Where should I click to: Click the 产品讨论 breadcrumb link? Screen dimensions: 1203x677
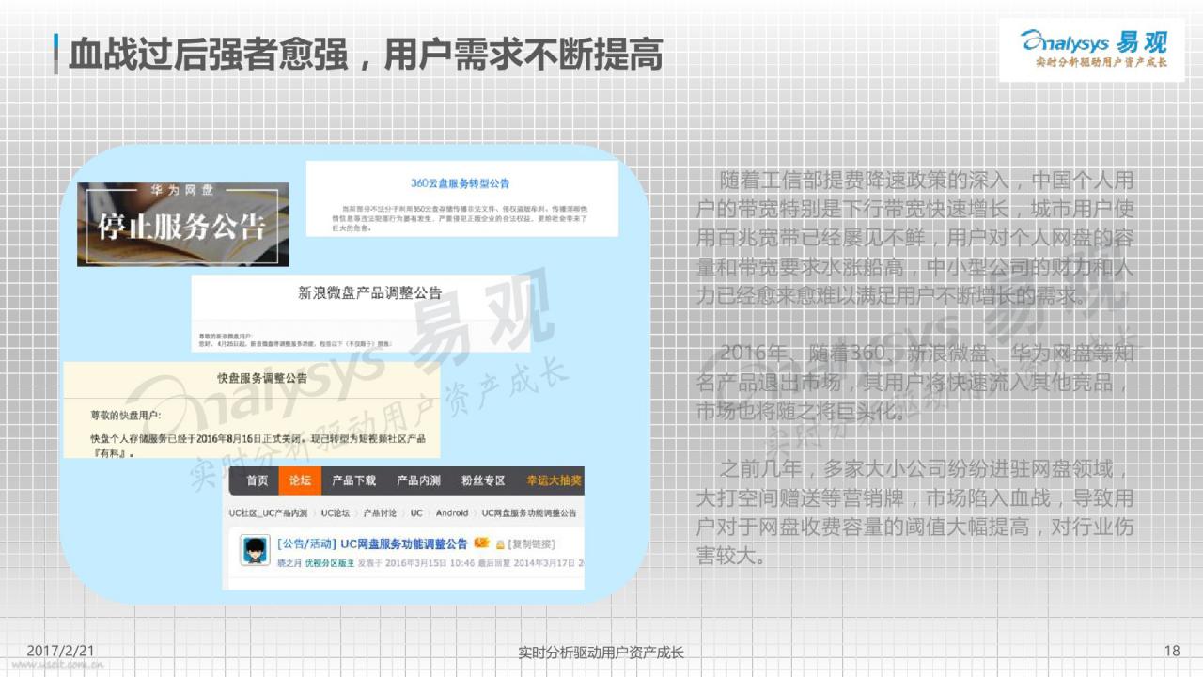380,513
